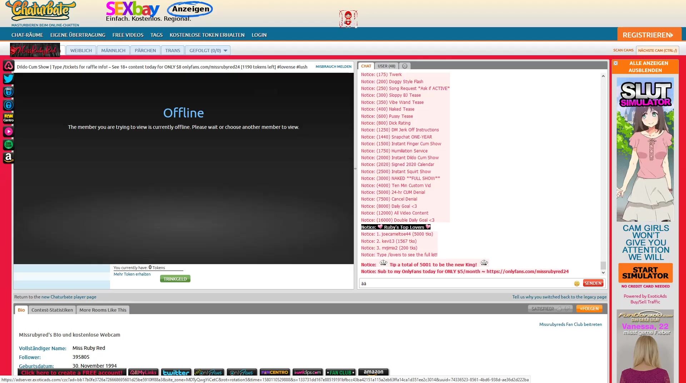The width and height of the screenshot is (686, 383).
Task: Click the plain OnlyFans badge in bottom bar
Action: coord(242,372)
